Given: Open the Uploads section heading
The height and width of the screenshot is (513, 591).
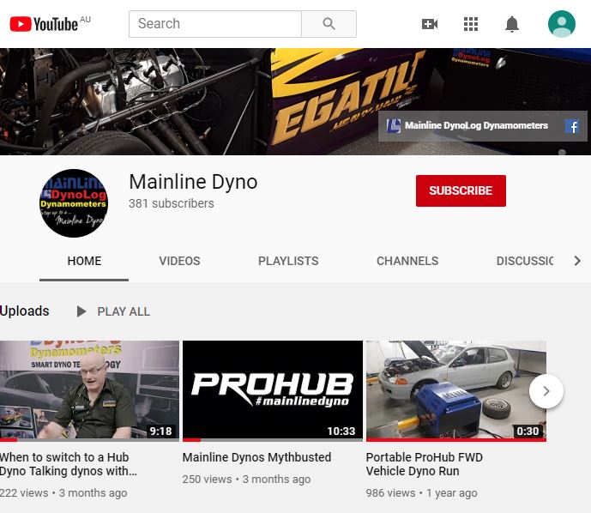Looking at the screenshot, I should coord(25,311).
